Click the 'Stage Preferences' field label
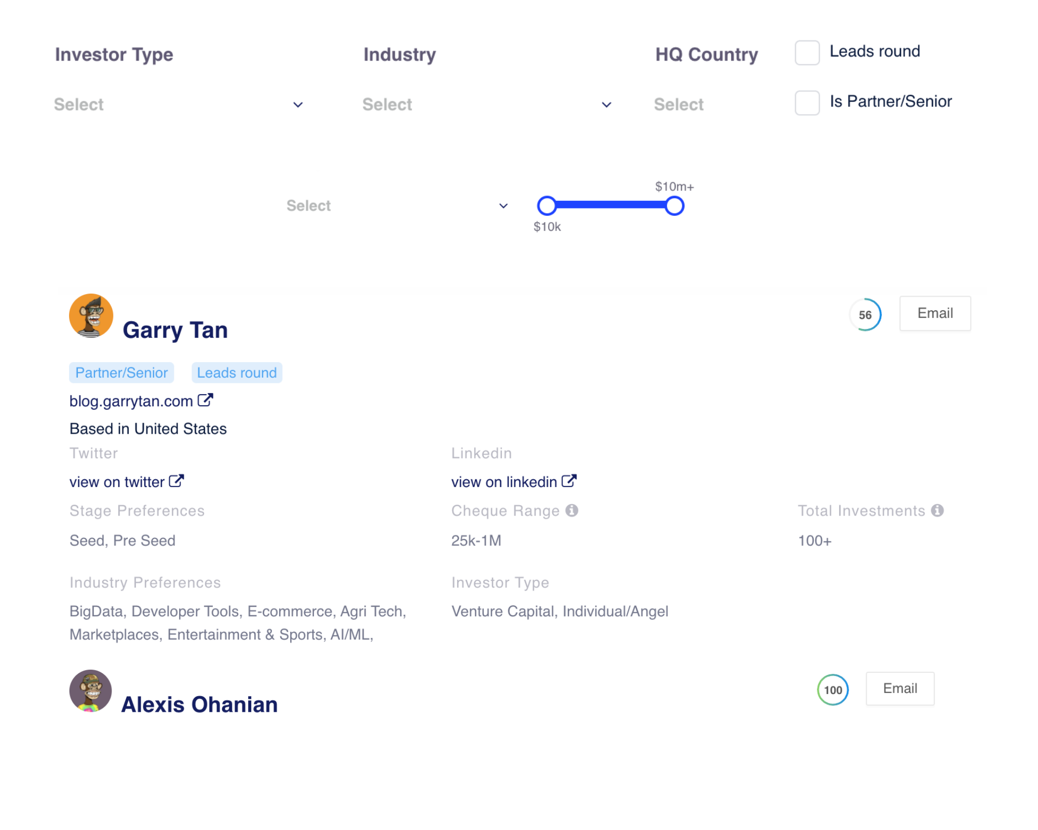This screenshot has height=830, width=1038. (x=137, y=511)
